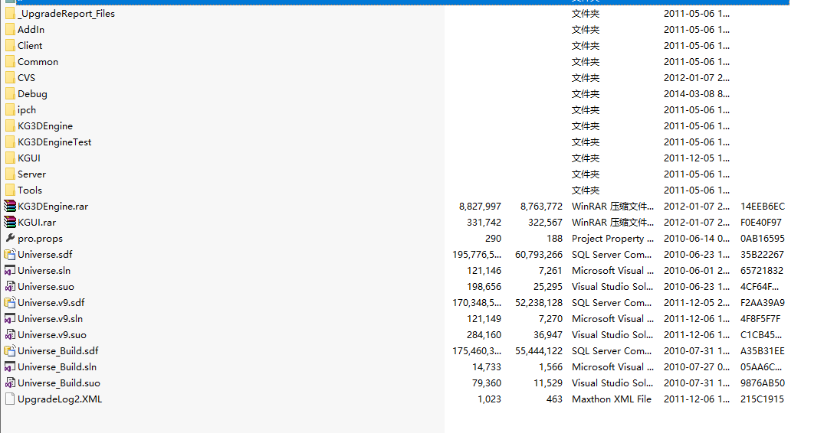This screenshot has width=824, height=433.
Task: Click the CRC value 14EEB6EC
Action: (763, 207)
